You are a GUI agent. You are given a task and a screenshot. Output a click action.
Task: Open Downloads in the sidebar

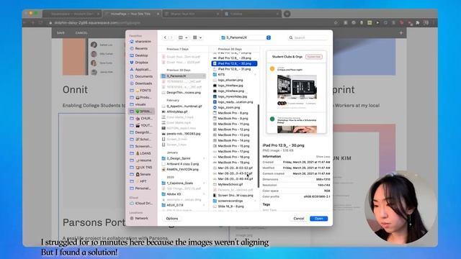click(x=142, y=83)
